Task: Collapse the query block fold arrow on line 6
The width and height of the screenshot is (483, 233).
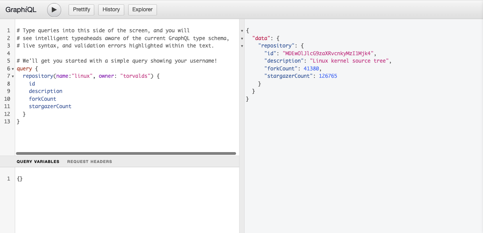Action: pyautogui.click(x=13, y=69)
